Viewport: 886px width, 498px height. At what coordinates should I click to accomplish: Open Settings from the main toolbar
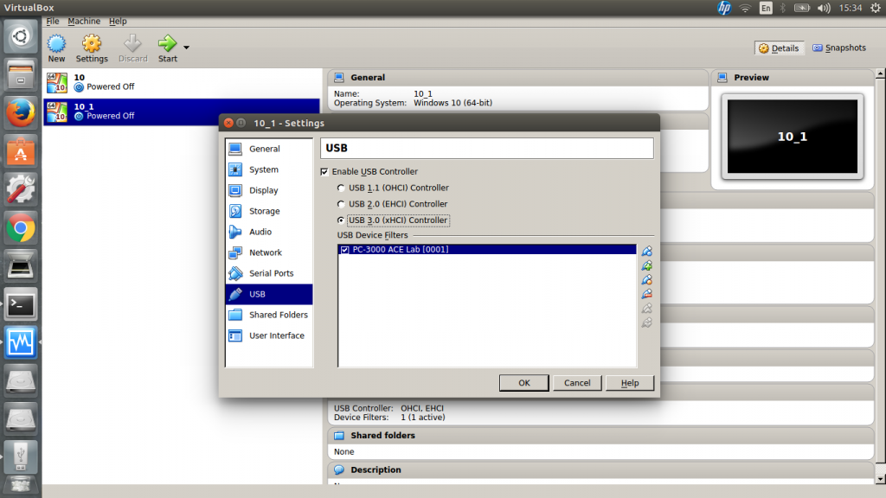[x=92, y=48]
